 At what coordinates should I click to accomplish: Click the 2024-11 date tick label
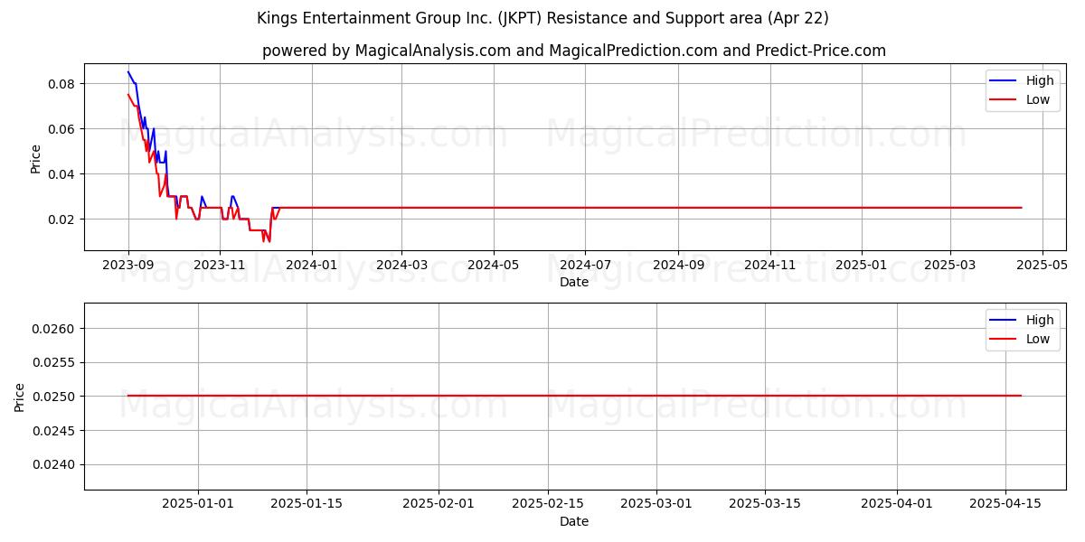pyautogui.click(x=769, y=265)
